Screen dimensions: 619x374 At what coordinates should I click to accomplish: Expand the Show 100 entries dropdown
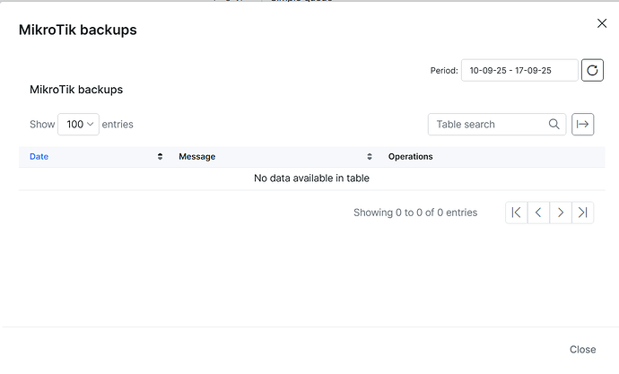(78, 125)
